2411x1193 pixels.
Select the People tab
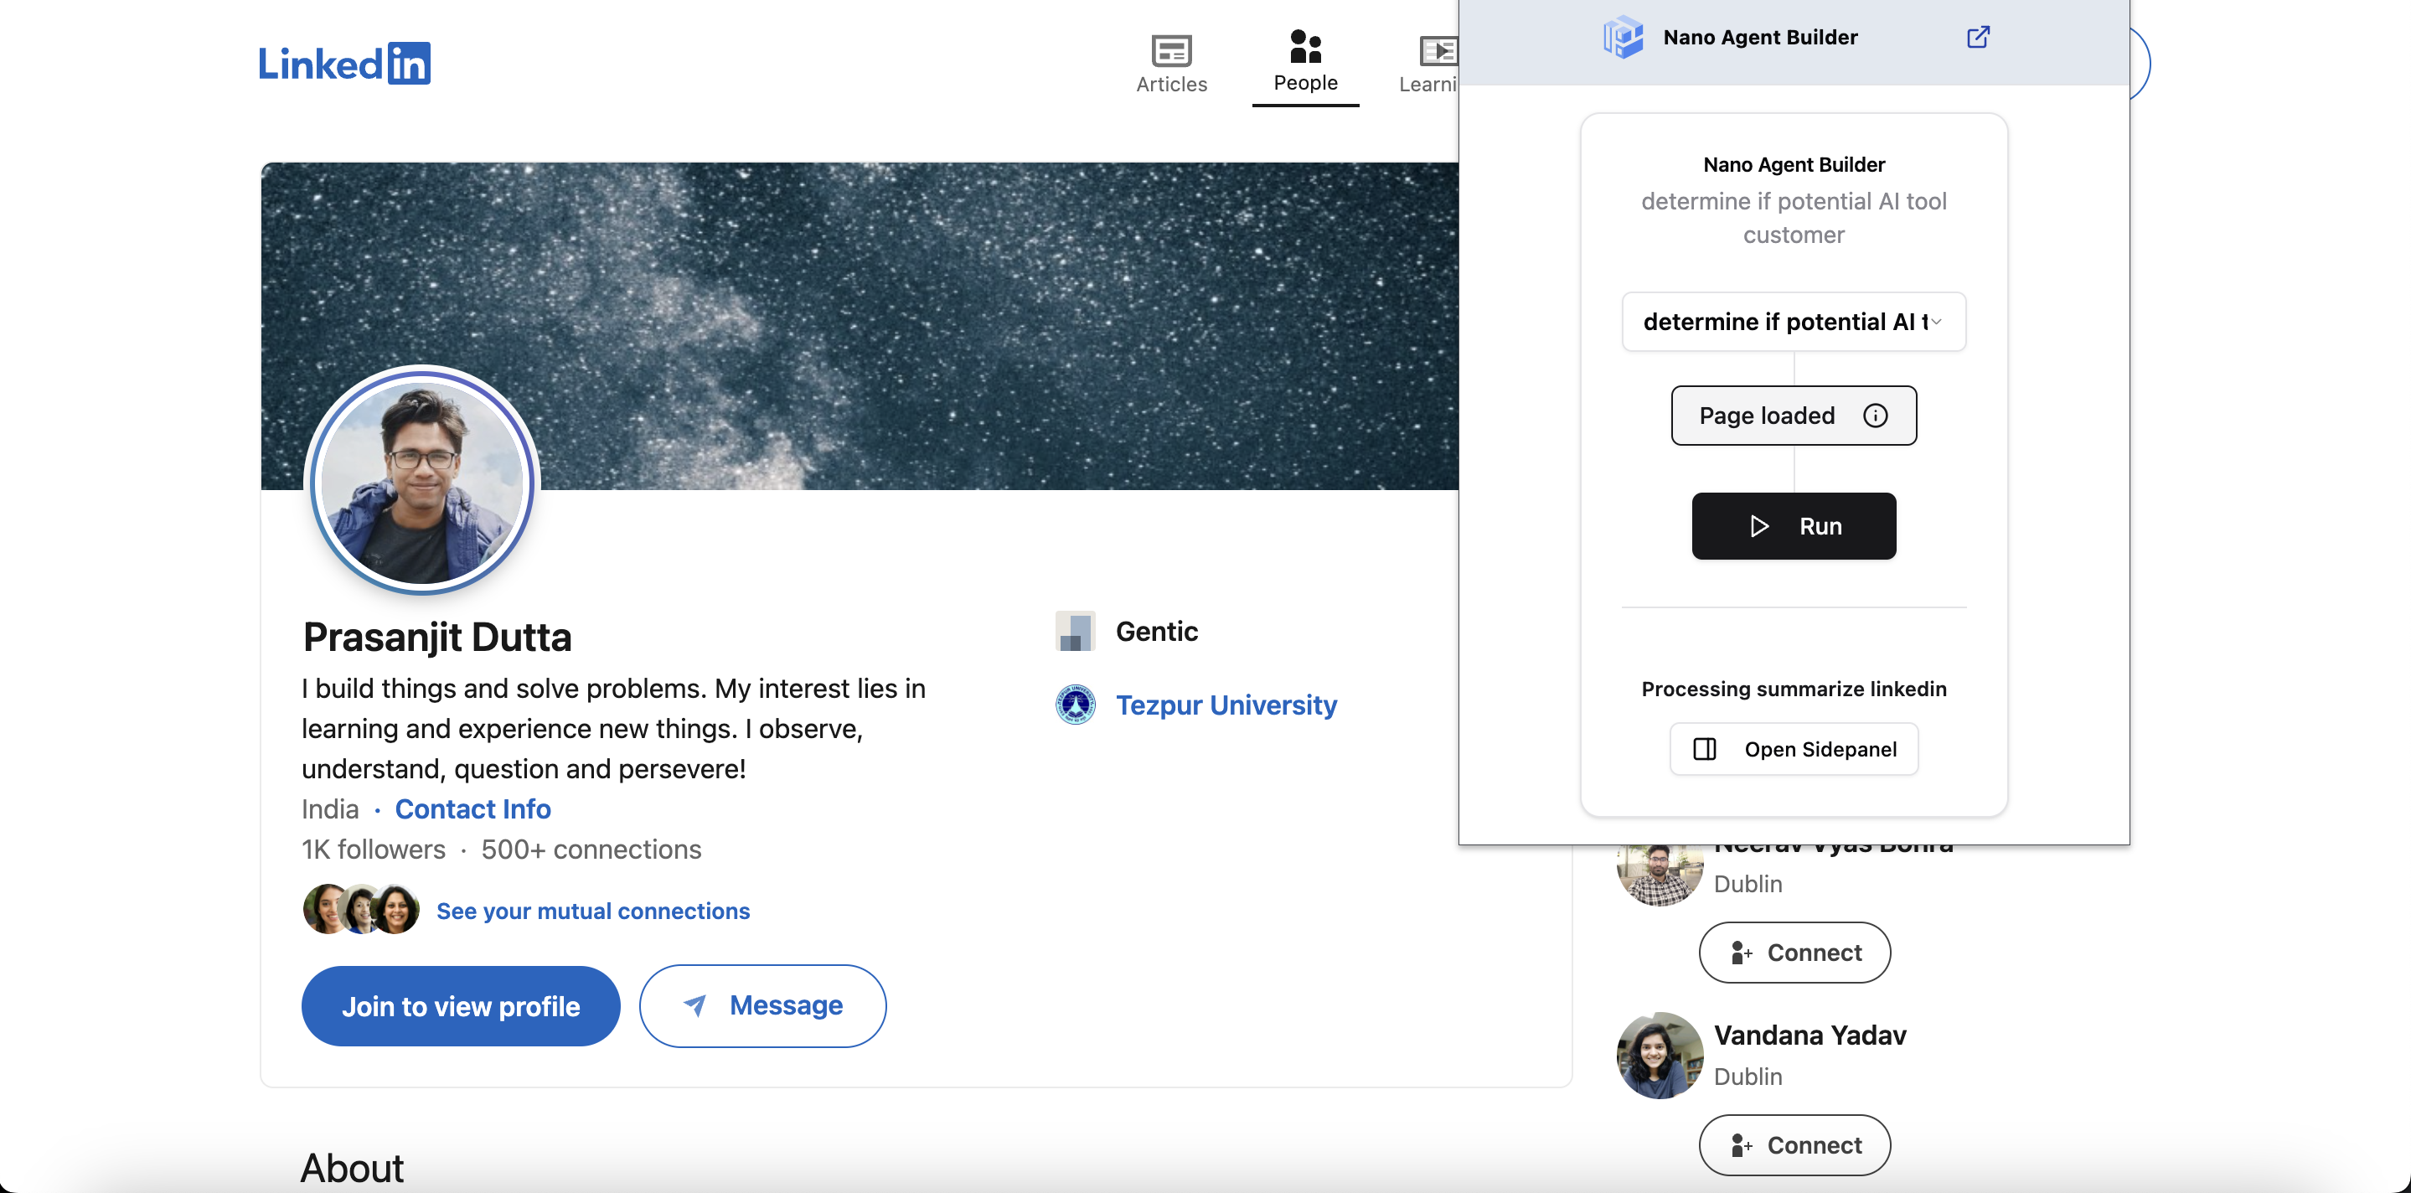coord(1304,62)
